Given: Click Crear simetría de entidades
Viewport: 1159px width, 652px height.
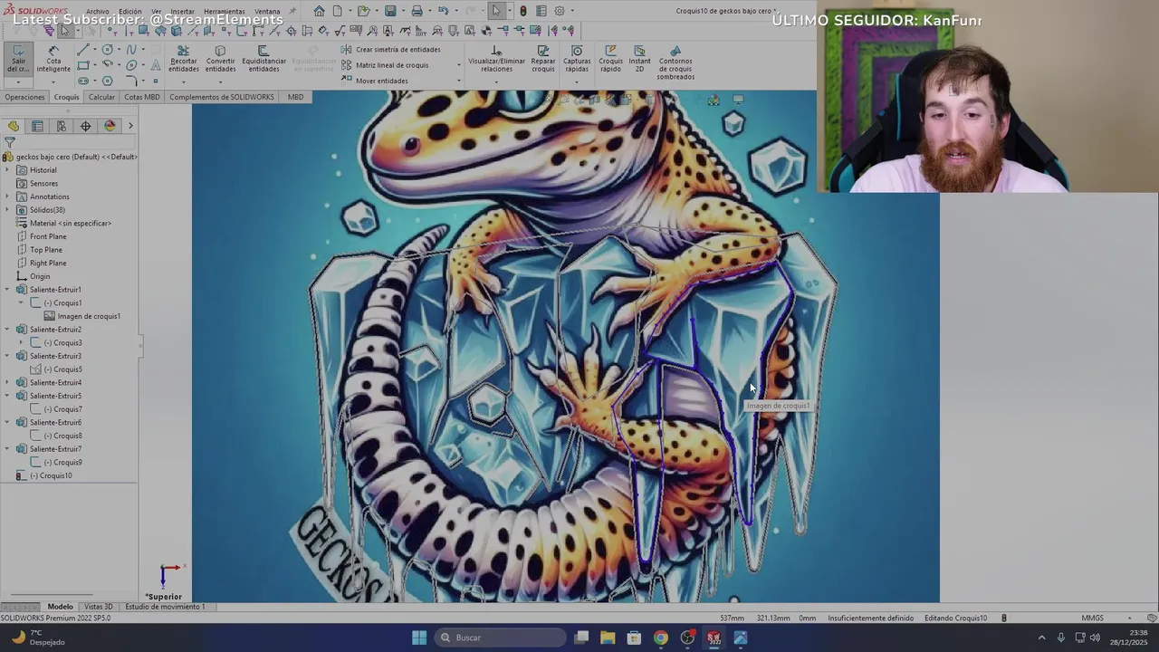Looking at the screenshot, I should click(x=391, y=50).
